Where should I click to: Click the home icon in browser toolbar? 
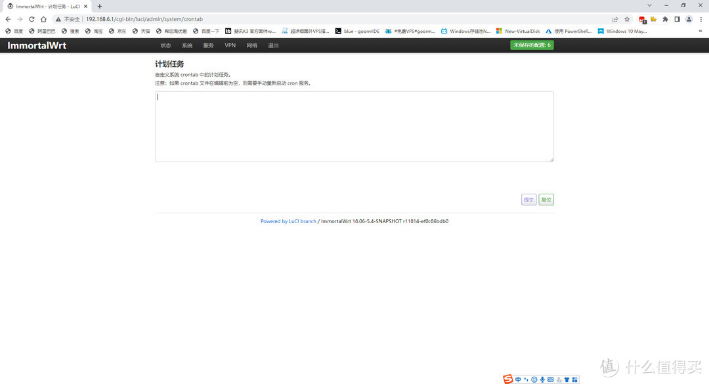(x=43, y=19)
